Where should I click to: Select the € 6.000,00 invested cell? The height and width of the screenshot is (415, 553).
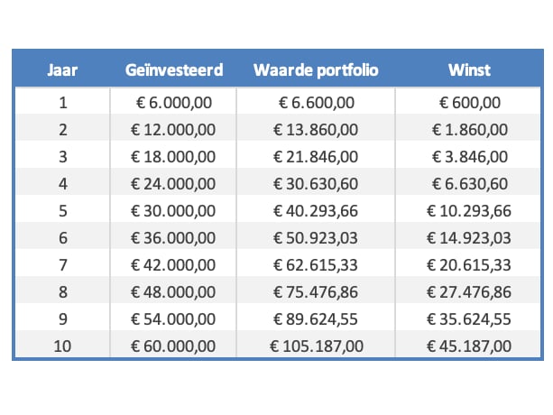click(173, 102)
